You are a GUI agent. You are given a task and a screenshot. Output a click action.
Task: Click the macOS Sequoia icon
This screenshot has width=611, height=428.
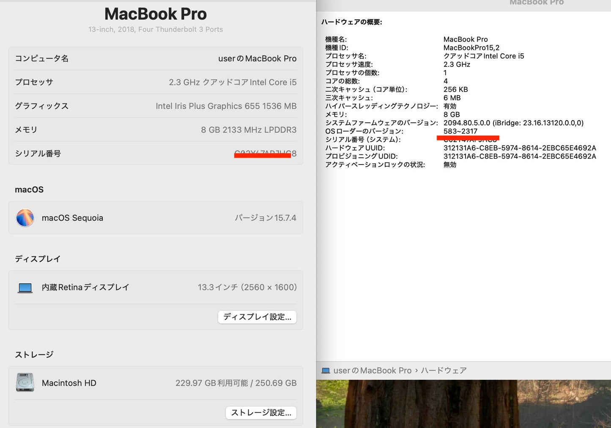click(x=25, y=218)
